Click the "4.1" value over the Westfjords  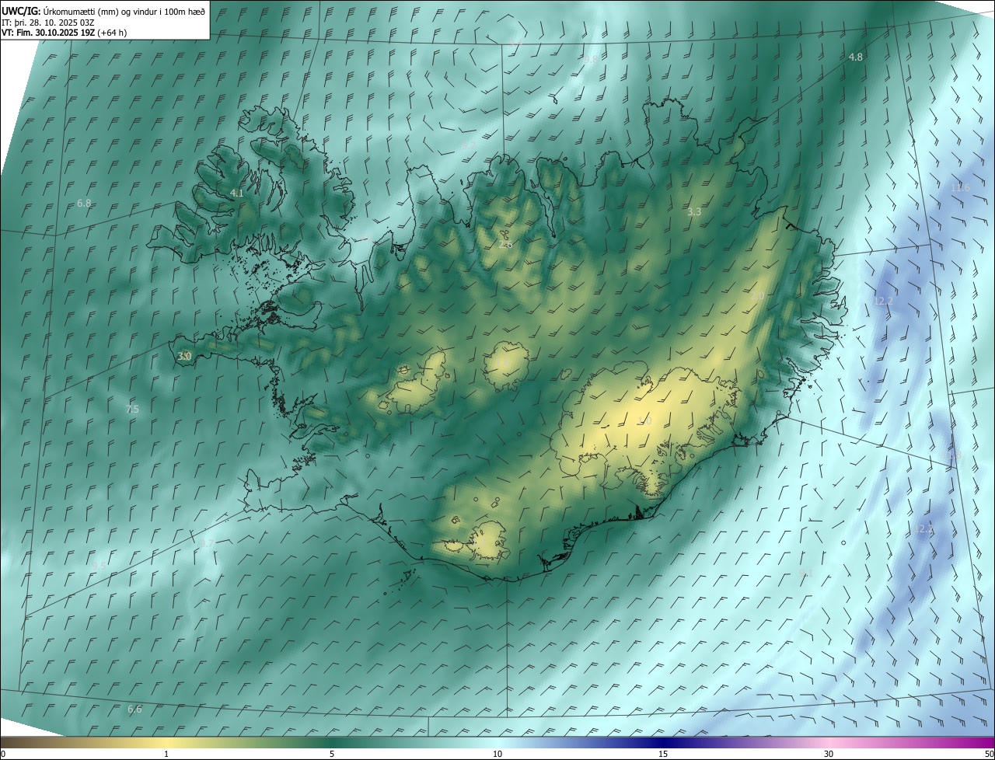(x=237, y=193)
